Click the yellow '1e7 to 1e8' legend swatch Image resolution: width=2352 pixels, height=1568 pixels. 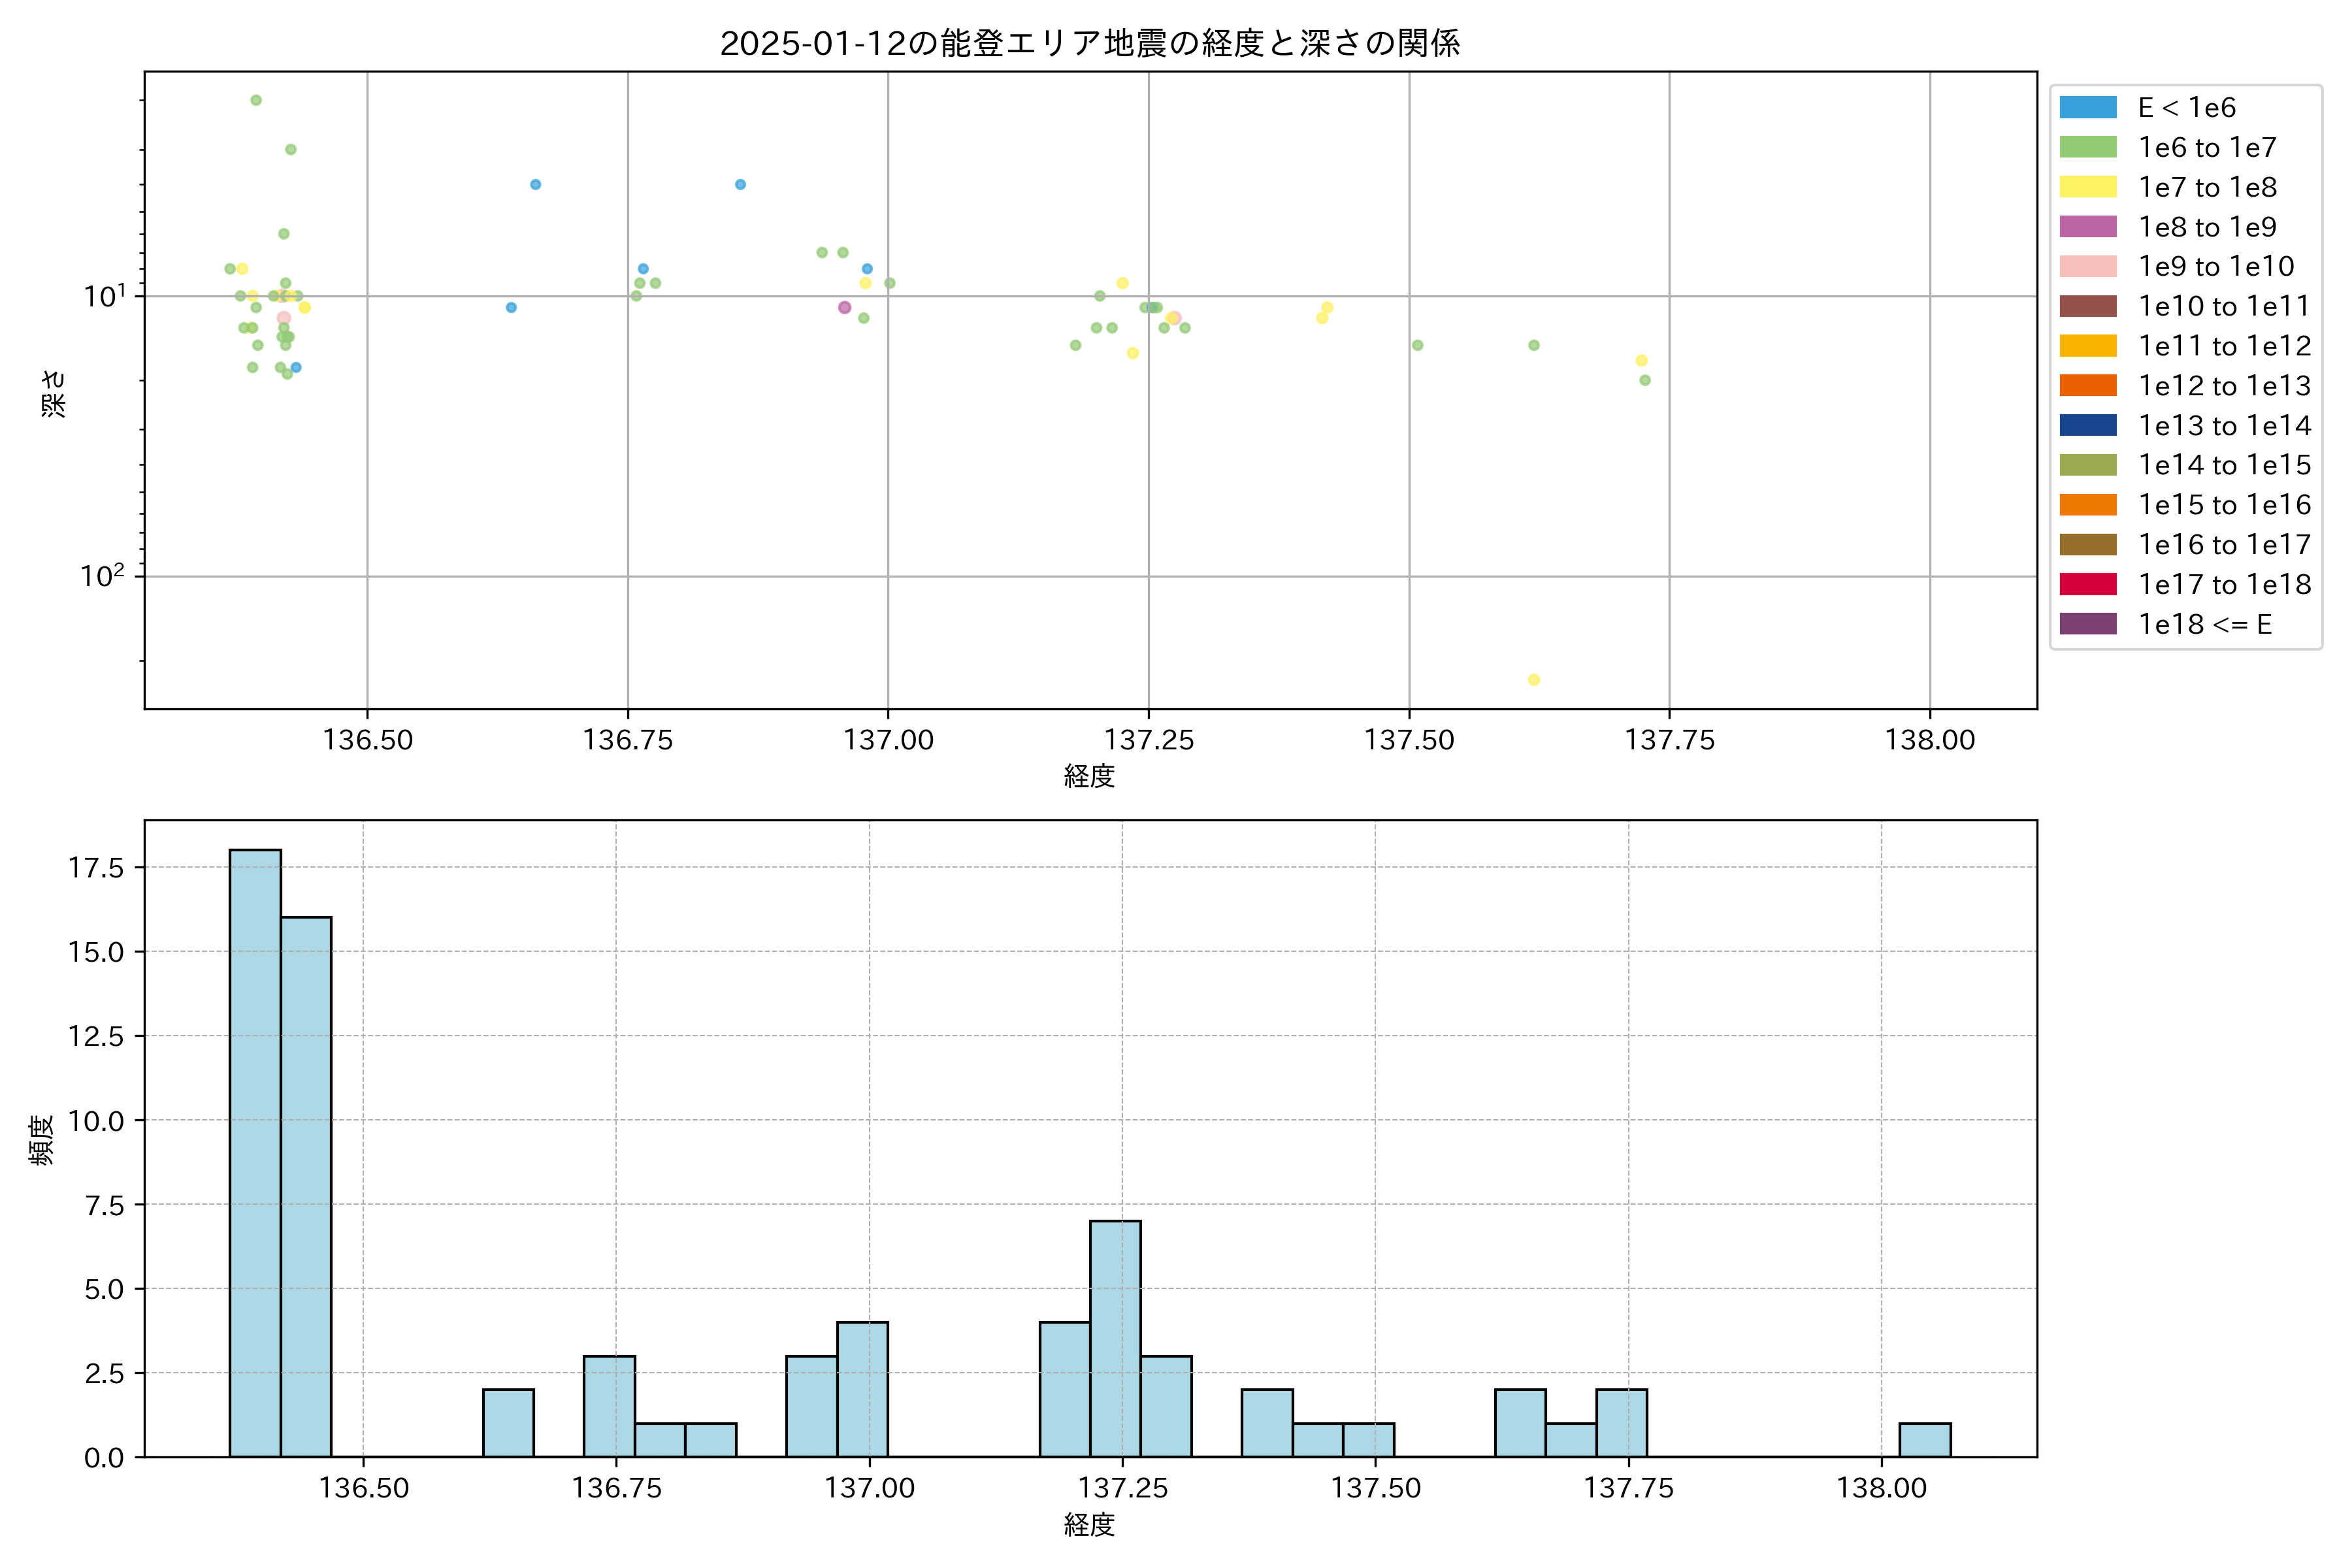pyautogui.click(x=2087, y=187)
